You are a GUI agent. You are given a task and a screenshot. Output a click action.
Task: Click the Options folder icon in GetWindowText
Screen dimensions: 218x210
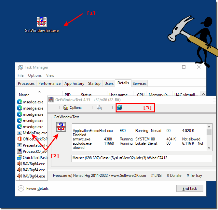[66, 108]
